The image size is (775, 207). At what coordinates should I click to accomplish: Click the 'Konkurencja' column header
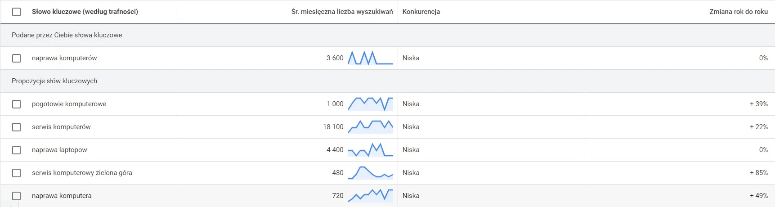(x=421, y=12)
